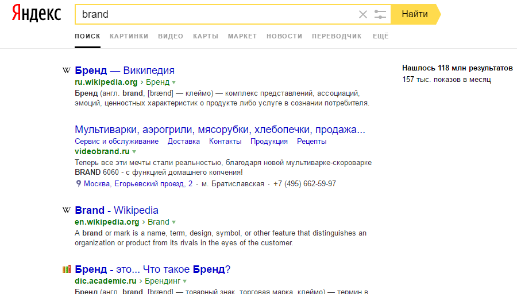Click the Нашлось 118 млн результатов text
The image size is (517, 294).
pos(457,68)
